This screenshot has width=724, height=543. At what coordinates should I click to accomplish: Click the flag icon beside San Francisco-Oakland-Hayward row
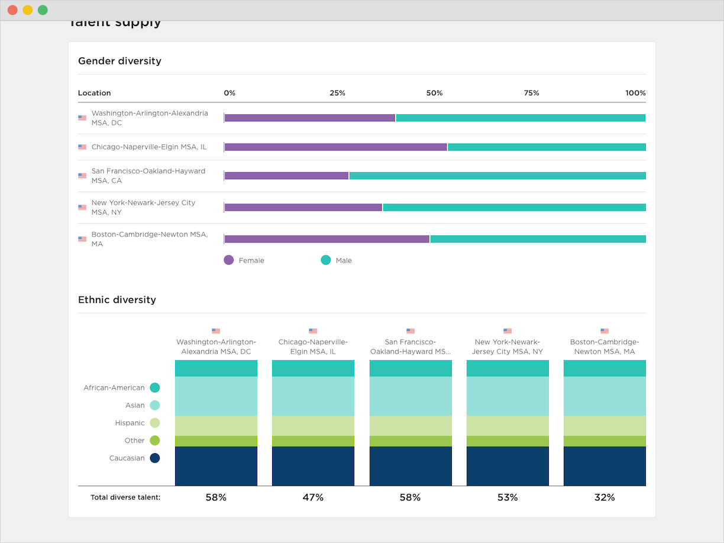point(82,176)
